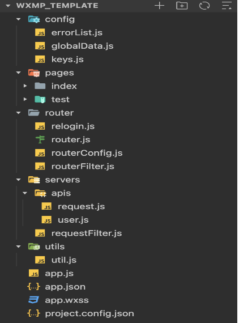
Task: Click the gear folder icon for config
Action: pos(34,19)
